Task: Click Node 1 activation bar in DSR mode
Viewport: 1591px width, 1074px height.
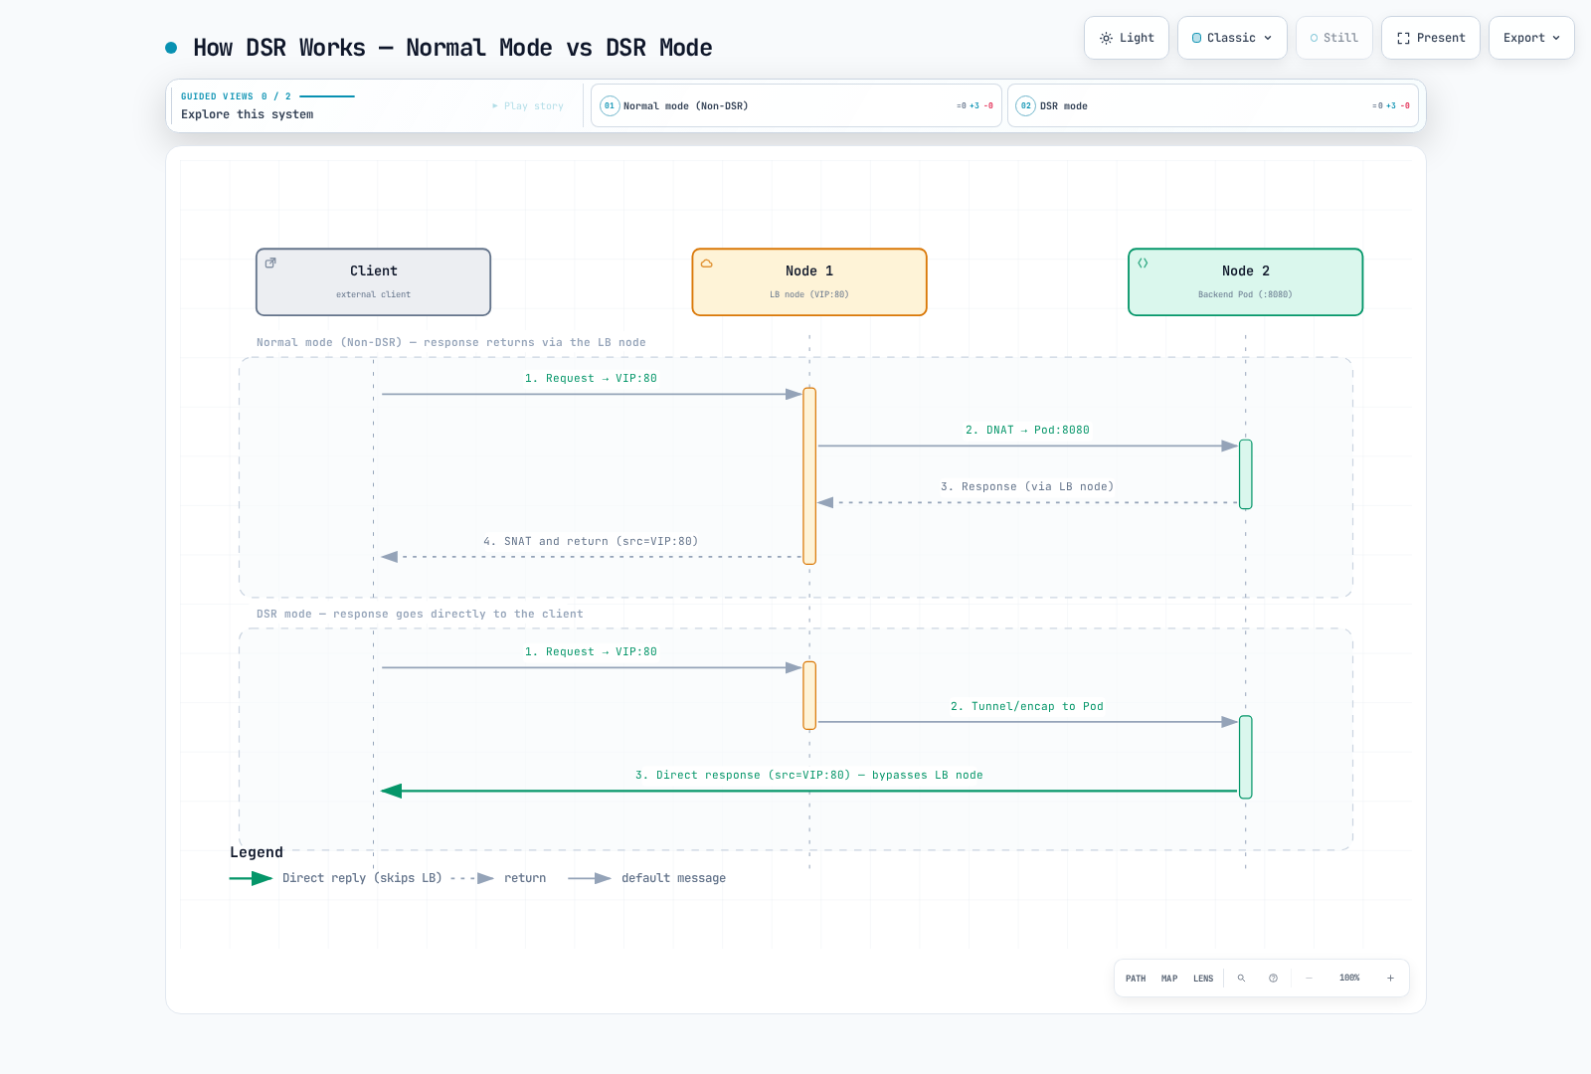Action: pos(809,695)
